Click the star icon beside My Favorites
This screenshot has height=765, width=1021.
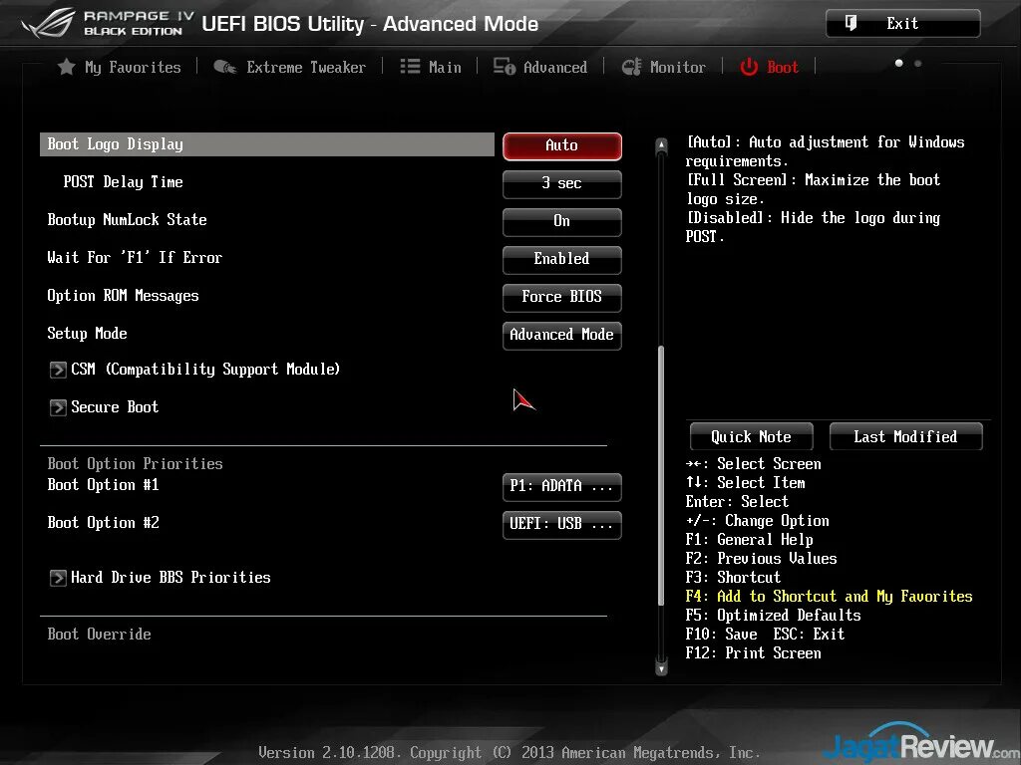tap(66, 67)
